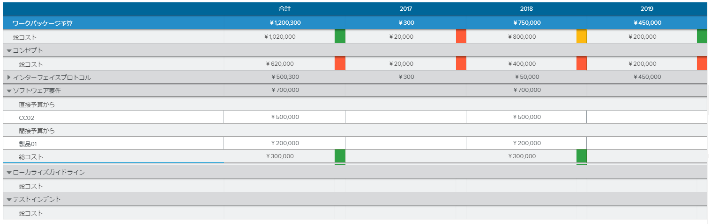Screen dimensions: 711x224
Task: Click CC02 total cell with ¥500,000
Action: [x=284, y=117]
